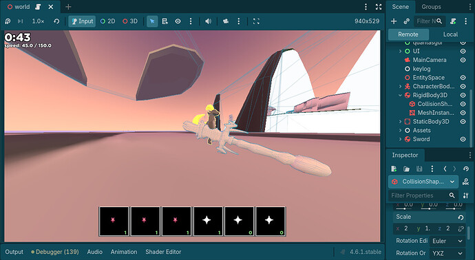Click the new resource icon in the Inspector

click(x=394, y=169)
